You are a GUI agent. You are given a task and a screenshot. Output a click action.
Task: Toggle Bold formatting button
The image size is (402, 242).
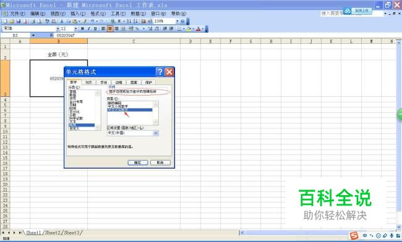click(82, 28)
